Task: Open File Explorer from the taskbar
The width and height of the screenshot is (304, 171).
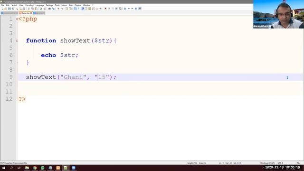Action: (27, 168)
